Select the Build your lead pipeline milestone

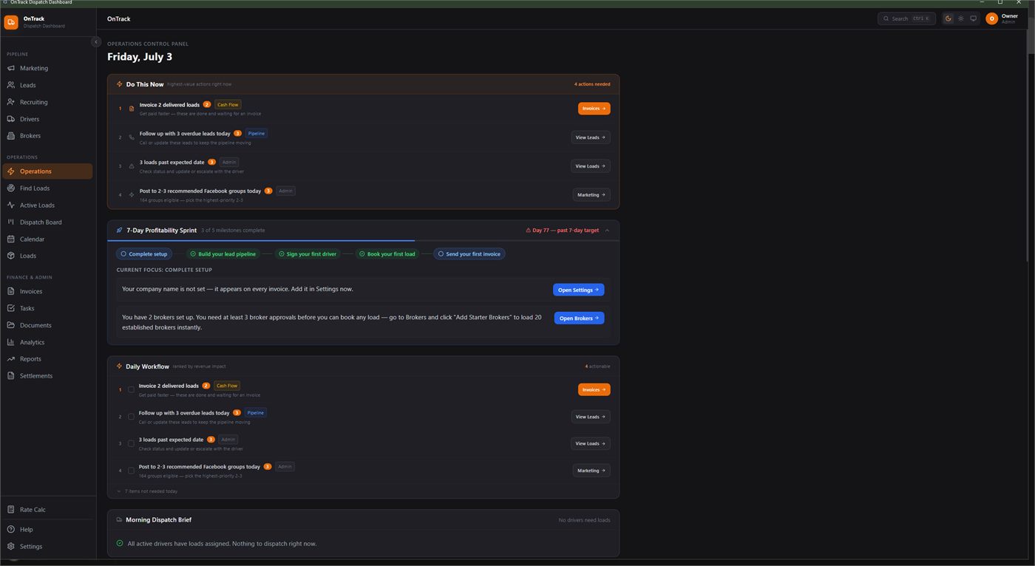coord(223,254)
